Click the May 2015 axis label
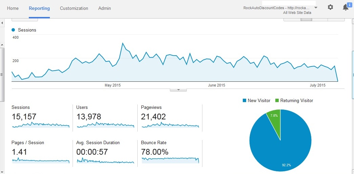 tap(113, 85)
